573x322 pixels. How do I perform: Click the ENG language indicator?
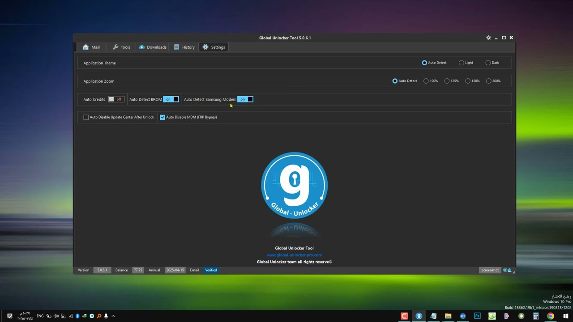pyautogui.click(x=40, y=316)
